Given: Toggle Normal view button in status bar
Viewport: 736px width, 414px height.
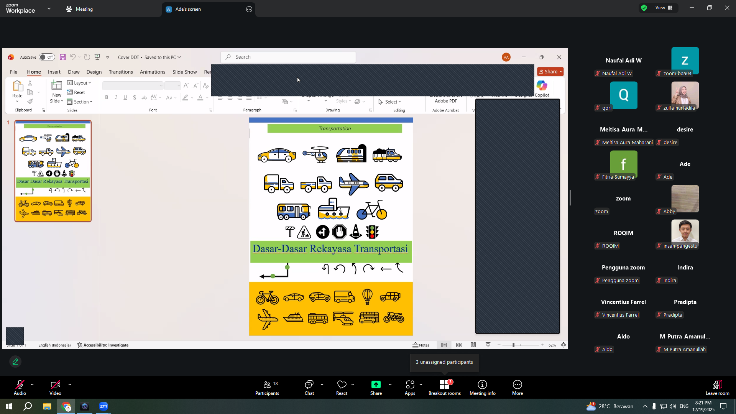Looking at the screenshot, I should tap(444, 345).
